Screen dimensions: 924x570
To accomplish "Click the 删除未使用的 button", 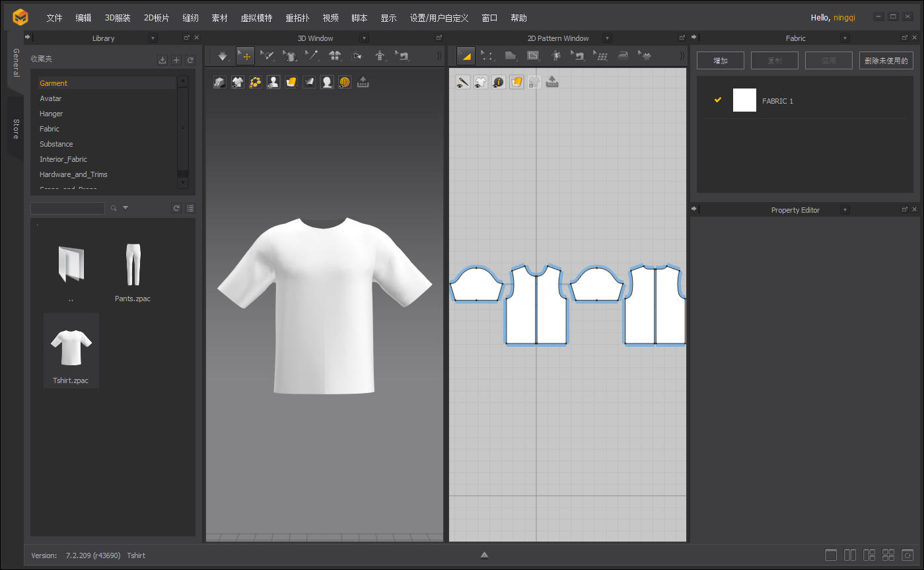I will point(886,61).
